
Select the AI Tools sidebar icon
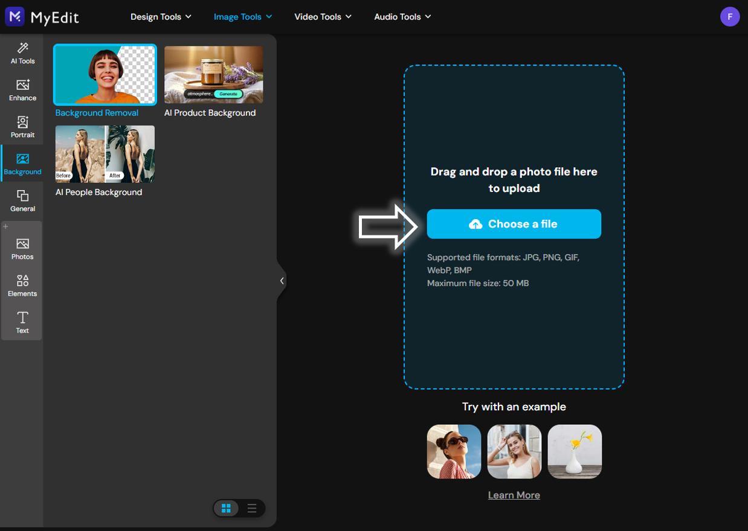(22, 53)
